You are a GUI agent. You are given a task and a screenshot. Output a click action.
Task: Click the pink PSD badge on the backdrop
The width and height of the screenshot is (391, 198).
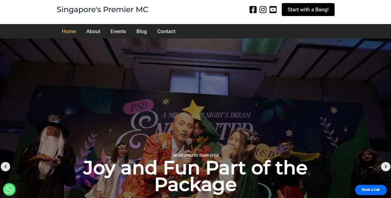tap(138, 106)
